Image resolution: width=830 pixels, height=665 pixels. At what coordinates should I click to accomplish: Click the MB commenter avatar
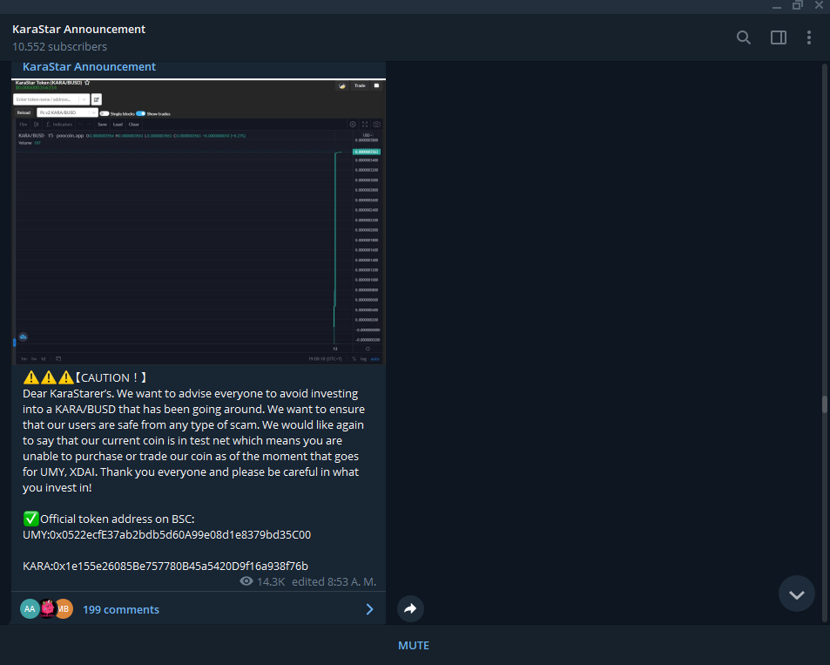64,609
